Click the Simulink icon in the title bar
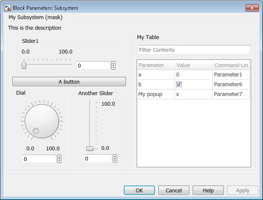263x200 pixels. pos(7,8)
